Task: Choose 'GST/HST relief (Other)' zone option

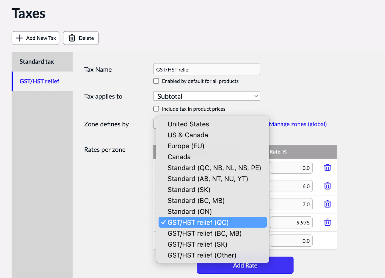Action: [x=202, y=255]
